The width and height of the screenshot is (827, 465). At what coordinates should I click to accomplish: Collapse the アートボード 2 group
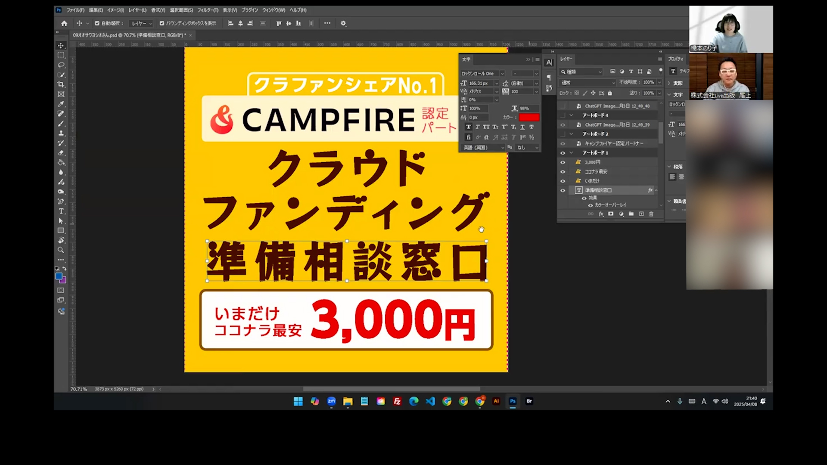(x=572, y=134)
